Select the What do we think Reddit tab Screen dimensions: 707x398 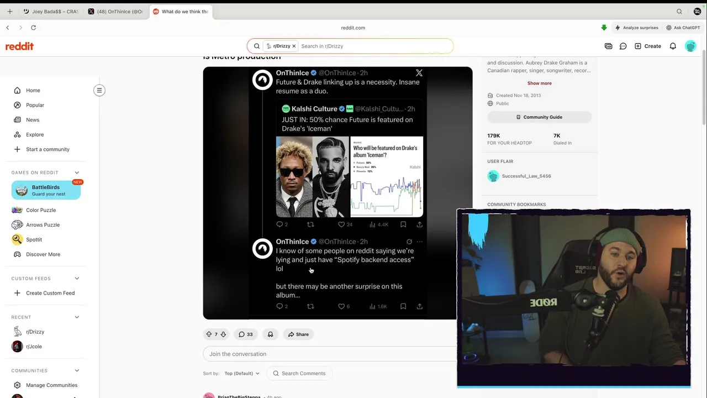pos(181,12)
